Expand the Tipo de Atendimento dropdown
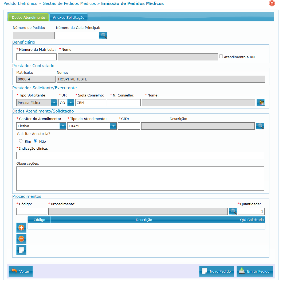Viewport: 283px width, 287px height. (113, 126)
